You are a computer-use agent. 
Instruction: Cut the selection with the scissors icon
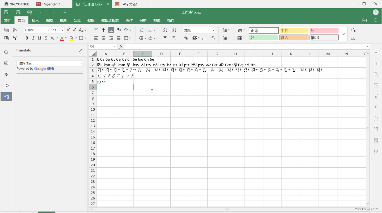tap(15, 30)
